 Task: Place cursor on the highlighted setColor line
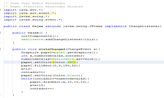click(x=84, y=62)
